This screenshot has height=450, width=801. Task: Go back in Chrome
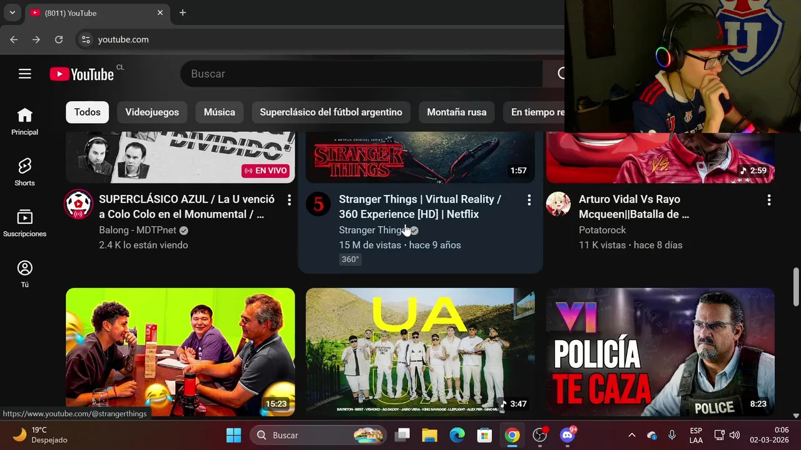pyautogui.click(x=14, y=39)
